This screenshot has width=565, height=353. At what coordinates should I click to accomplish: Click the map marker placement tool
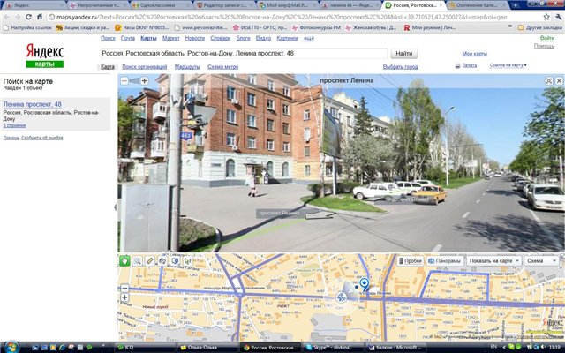175,261
